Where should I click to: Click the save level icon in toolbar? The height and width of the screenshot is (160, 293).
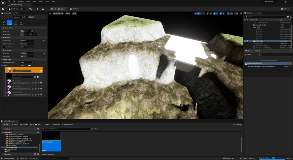(3, 9)
